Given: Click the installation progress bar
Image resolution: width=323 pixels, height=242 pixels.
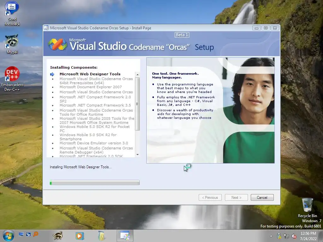Looking at the screenshot, I should (x=95, y=182).
